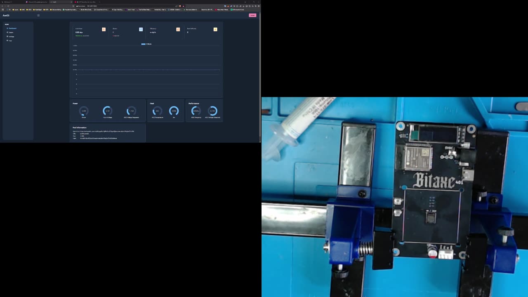Click the ASIC Voltage Measured gauge
The width and height of the screenshot is (528, 297).
point(212,111)
